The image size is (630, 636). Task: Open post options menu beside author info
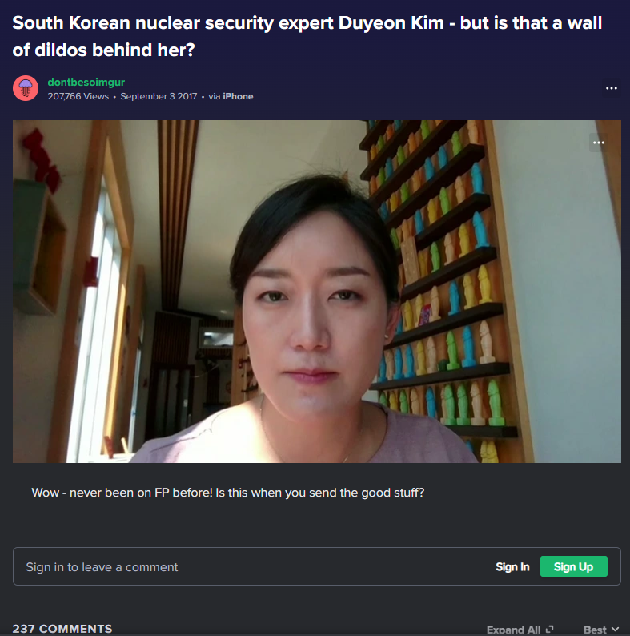pos(612,88)
